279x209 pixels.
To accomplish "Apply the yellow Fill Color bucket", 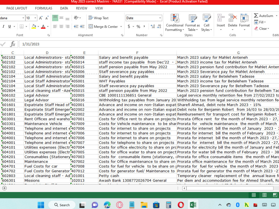I will pyautogui.click(x=34, y=26).
